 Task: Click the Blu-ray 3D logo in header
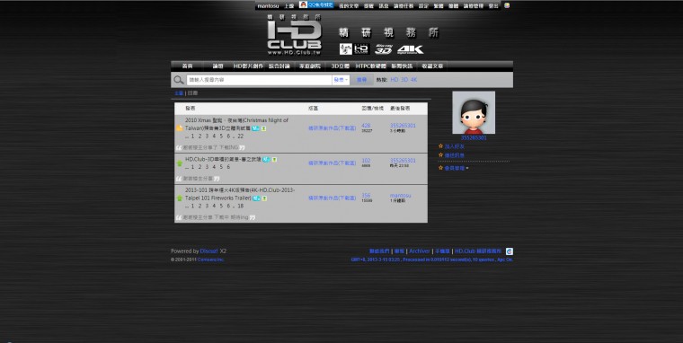click(384, 49)
